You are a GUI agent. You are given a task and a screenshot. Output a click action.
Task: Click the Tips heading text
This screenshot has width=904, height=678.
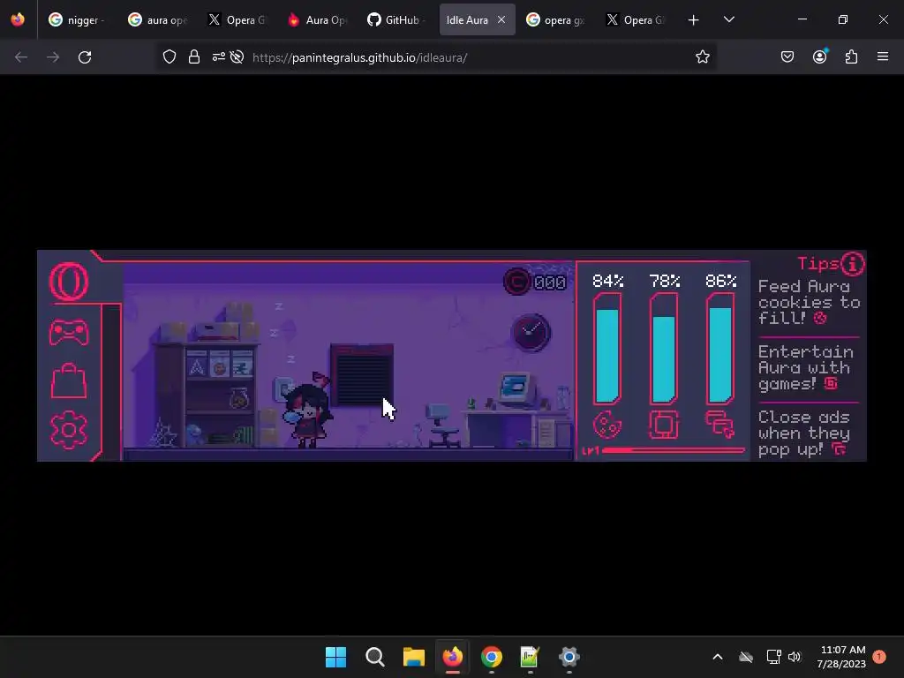pos(817,263)
